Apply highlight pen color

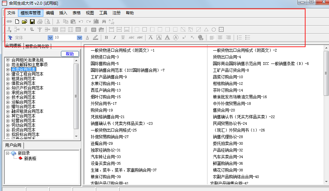96,38
